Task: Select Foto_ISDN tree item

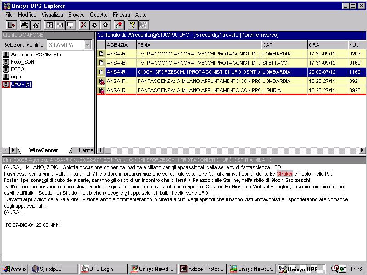Action: 22,62
